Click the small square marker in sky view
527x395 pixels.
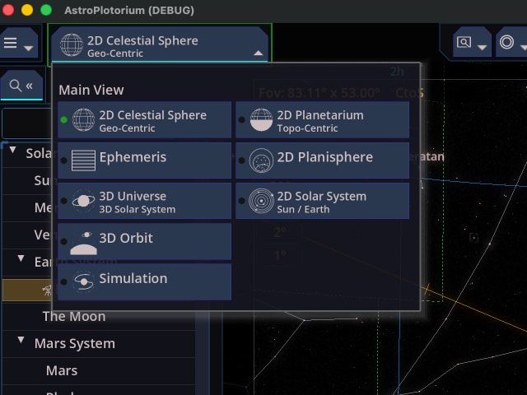click(474, 238)
